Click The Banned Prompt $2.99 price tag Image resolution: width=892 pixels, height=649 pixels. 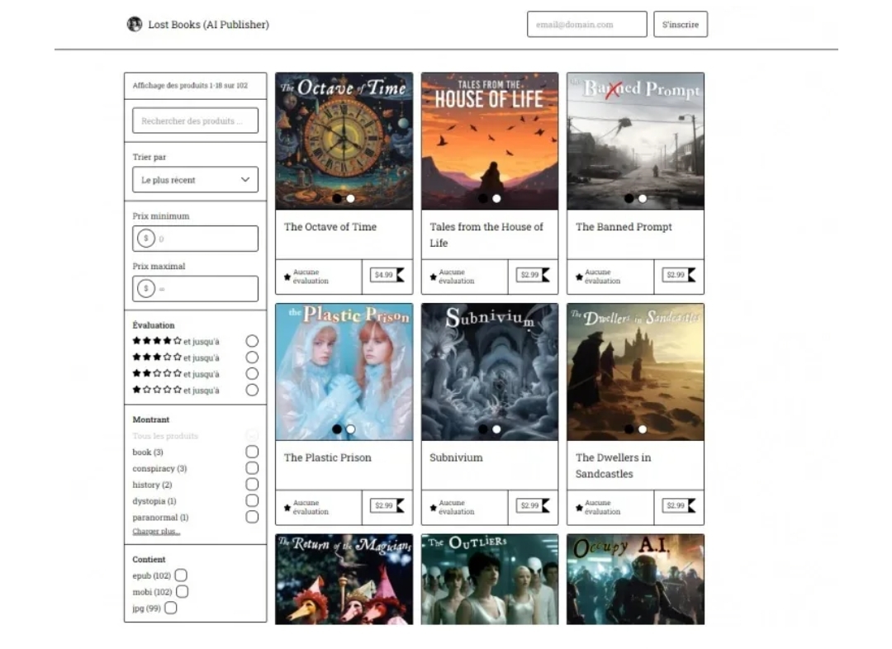pyautogui.click(x=679, y=275)
